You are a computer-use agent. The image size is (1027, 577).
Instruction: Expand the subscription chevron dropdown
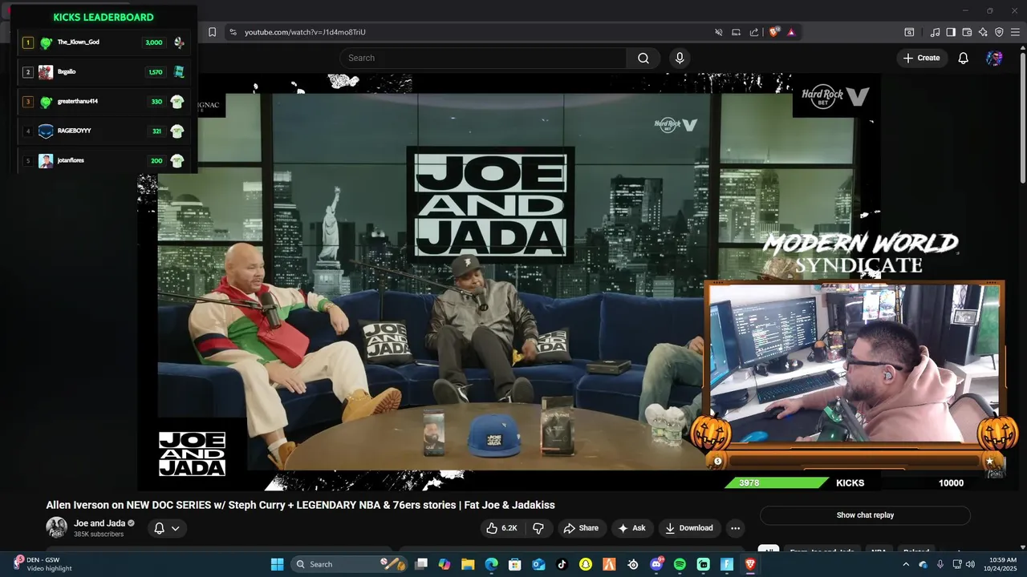175,528
